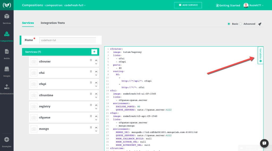Add a service with the plus icon

pyautogui.click(x=94, y=52)
